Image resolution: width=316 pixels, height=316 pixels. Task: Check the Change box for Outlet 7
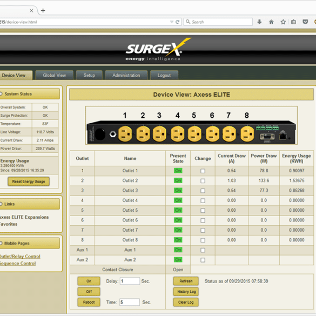click(203, 230)
